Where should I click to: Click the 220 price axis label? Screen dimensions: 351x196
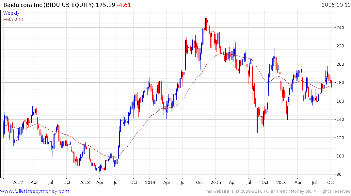340,46
